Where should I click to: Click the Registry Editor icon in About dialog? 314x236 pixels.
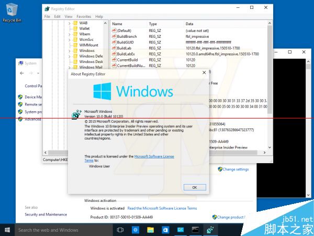76,114
